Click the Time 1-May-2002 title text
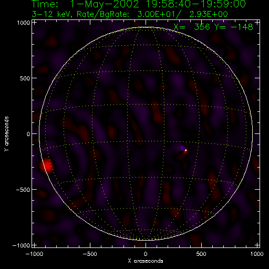 [139, 4]
